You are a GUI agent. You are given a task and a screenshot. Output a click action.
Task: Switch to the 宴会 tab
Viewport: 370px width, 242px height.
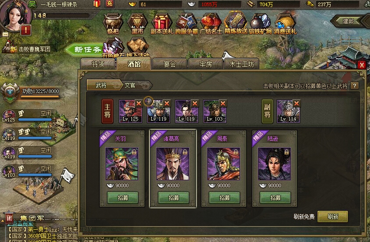point(170,64)
